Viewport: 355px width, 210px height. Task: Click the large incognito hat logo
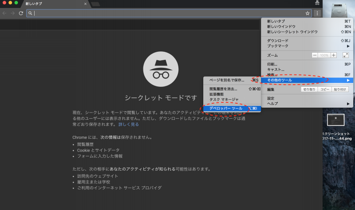click(x=161, y=69)
